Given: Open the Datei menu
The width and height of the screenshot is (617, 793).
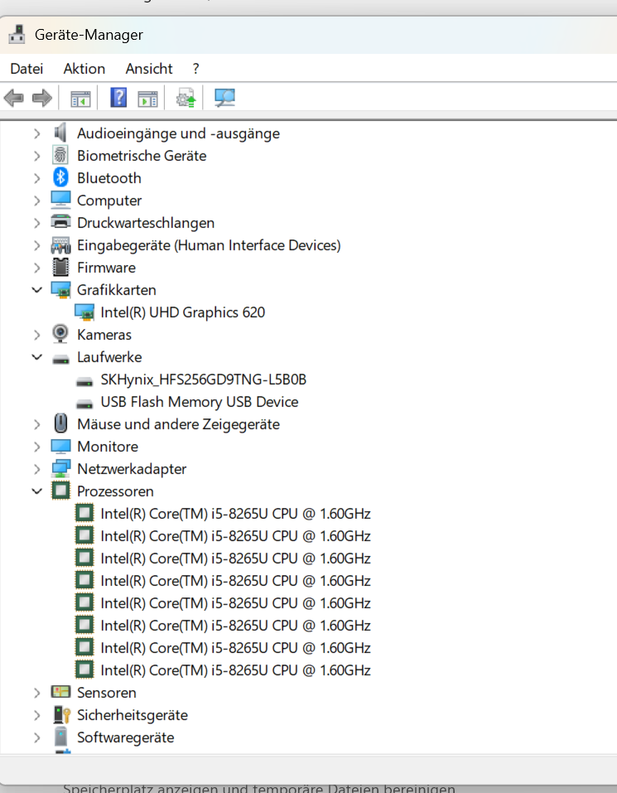Looking at the screenshot, I should (27, 68).
